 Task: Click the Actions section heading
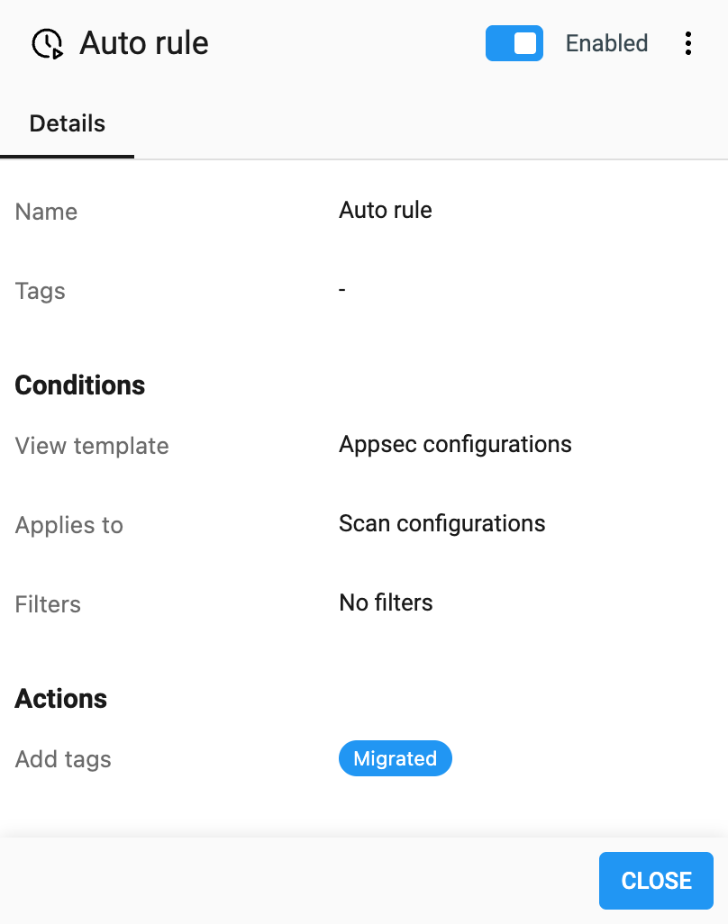pos(60,698)
